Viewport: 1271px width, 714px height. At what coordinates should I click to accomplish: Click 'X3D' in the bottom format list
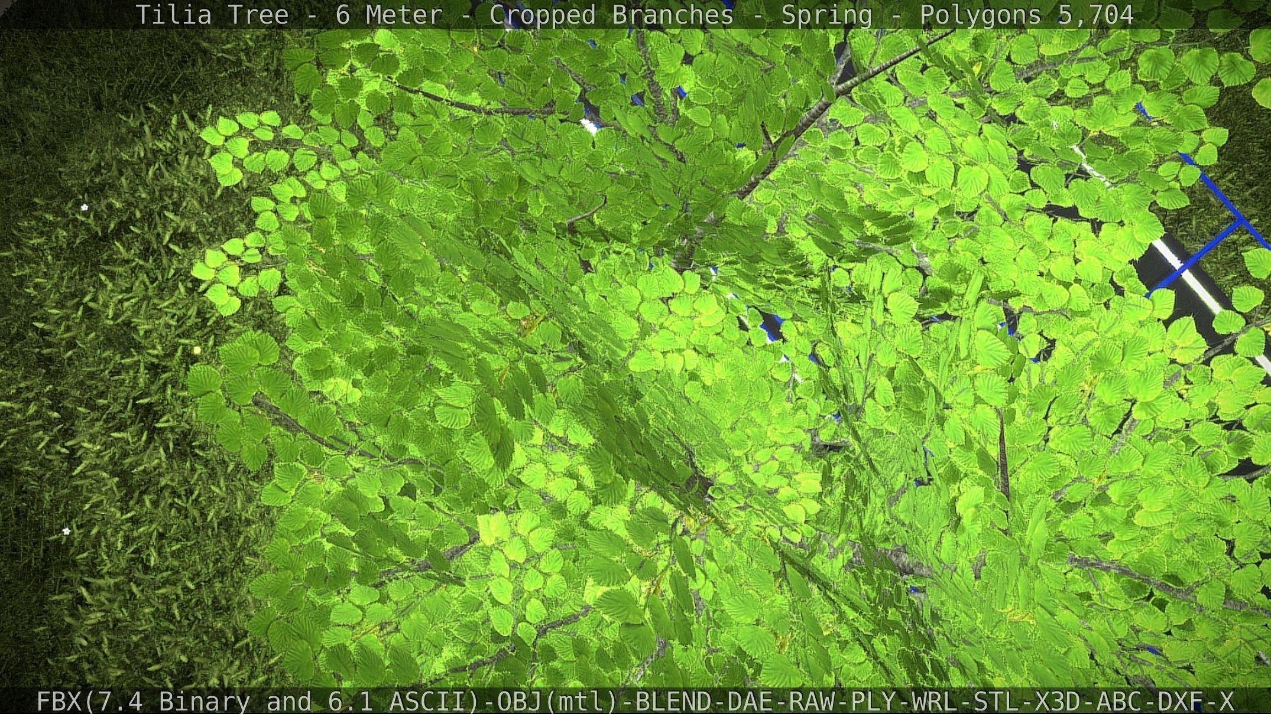[x=1058, y=702]
